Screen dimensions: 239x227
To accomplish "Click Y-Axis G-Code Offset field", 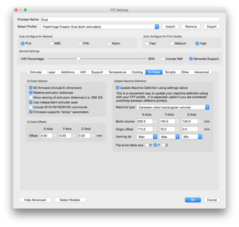I will pos(65,136).
